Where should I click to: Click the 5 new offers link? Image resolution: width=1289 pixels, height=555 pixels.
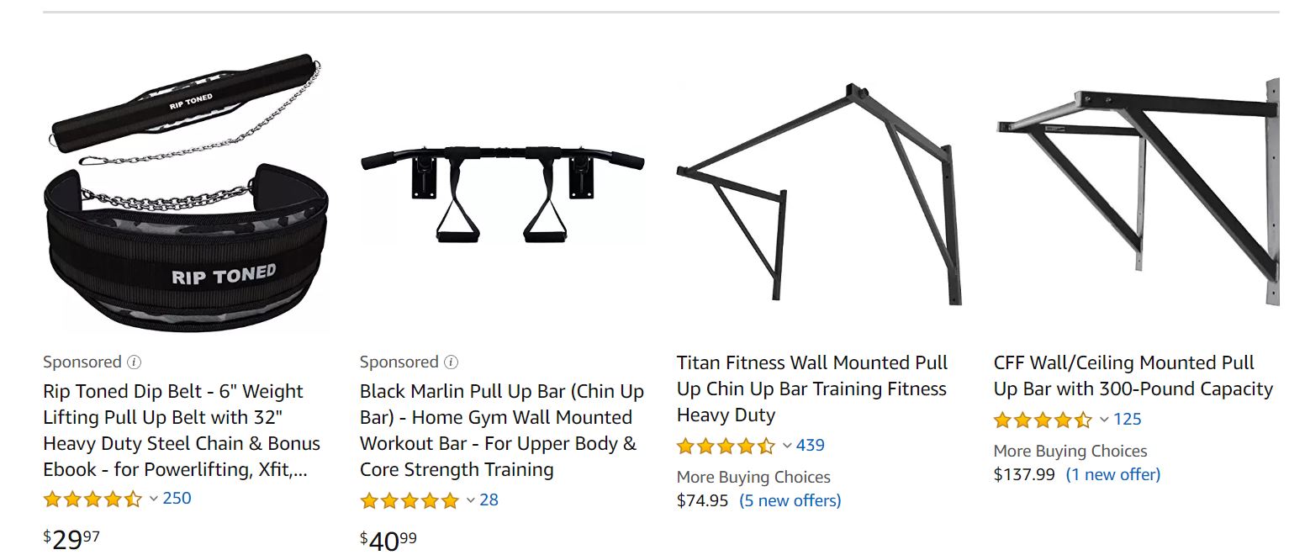coord(790,501)
